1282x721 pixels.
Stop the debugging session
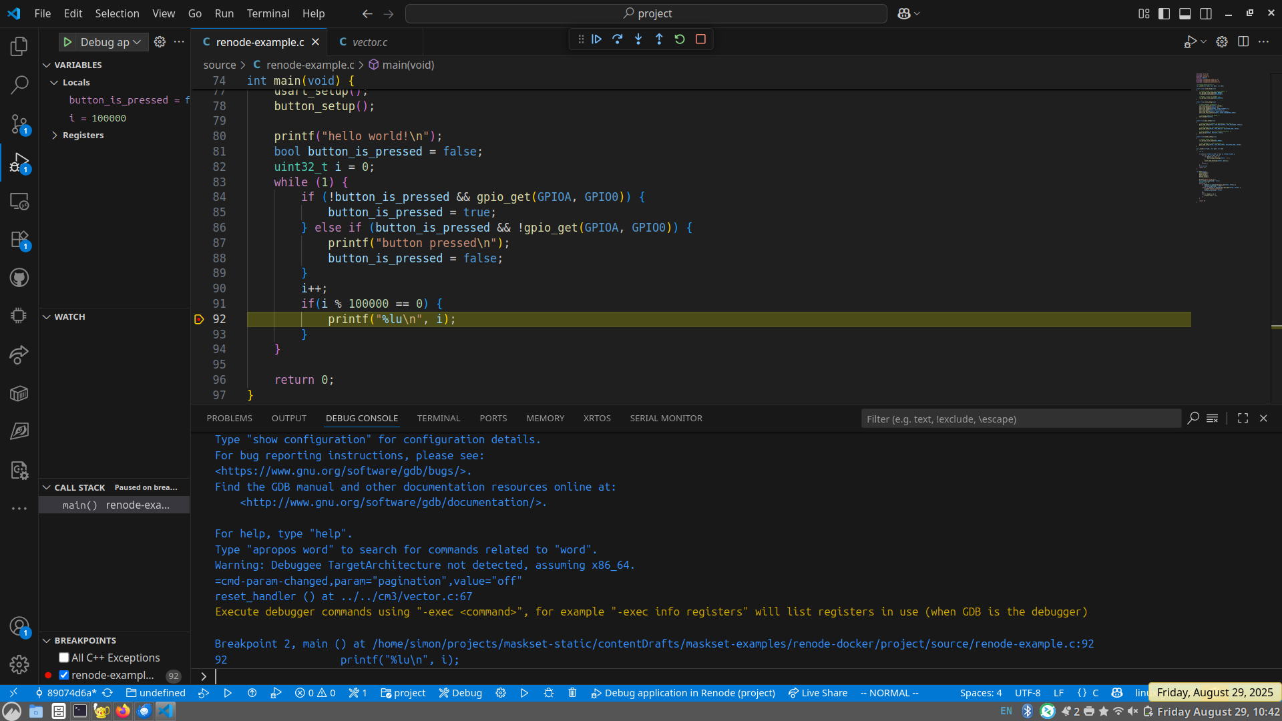point(700,39)
